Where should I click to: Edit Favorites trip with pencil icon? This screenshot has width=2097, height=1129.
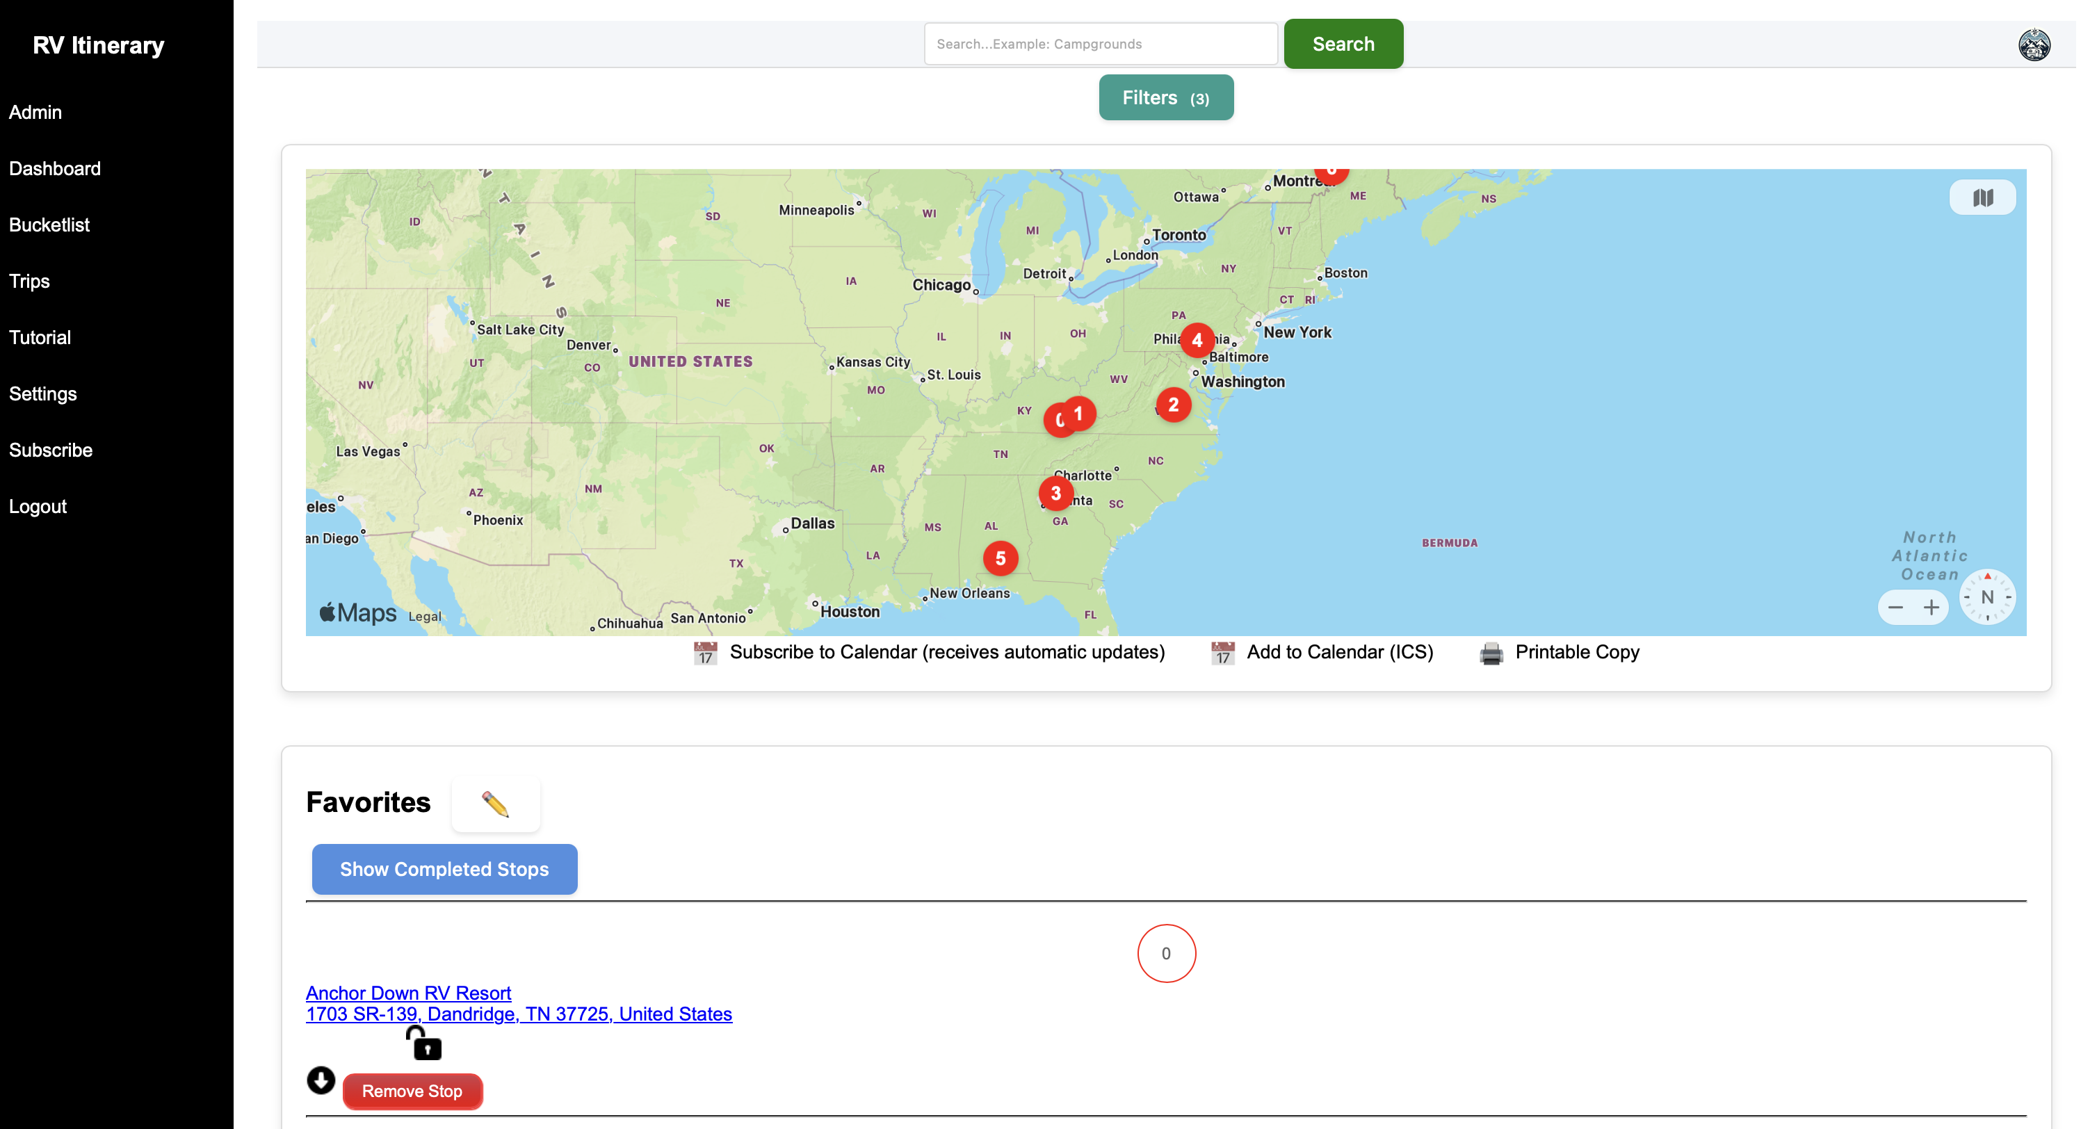(x=495, y=804)
